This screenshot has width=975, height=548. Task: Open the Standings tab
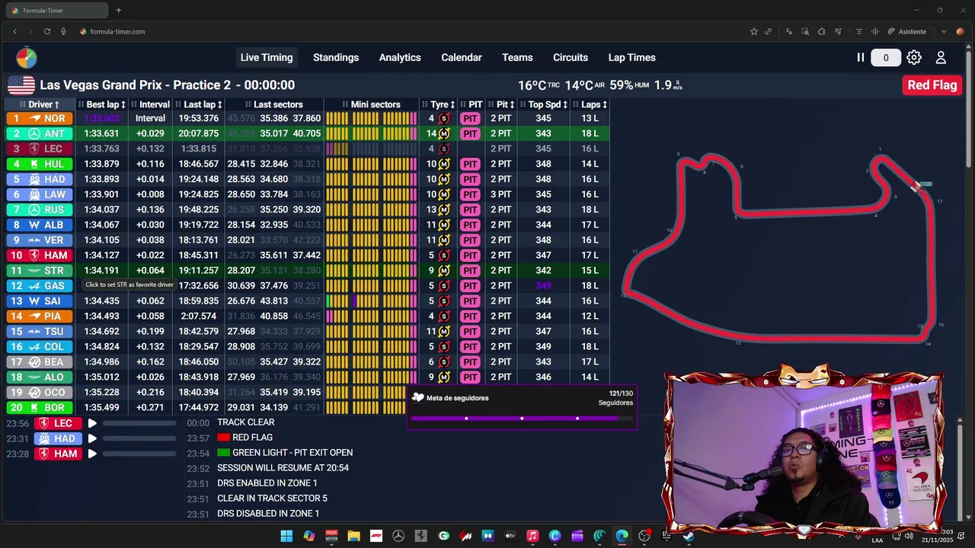pyautogui.click(x=336, y=57)
